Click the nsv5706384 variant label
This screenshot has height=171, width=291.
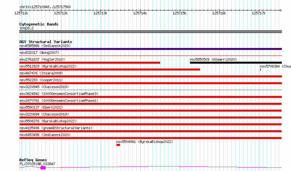tap(275, 66)
